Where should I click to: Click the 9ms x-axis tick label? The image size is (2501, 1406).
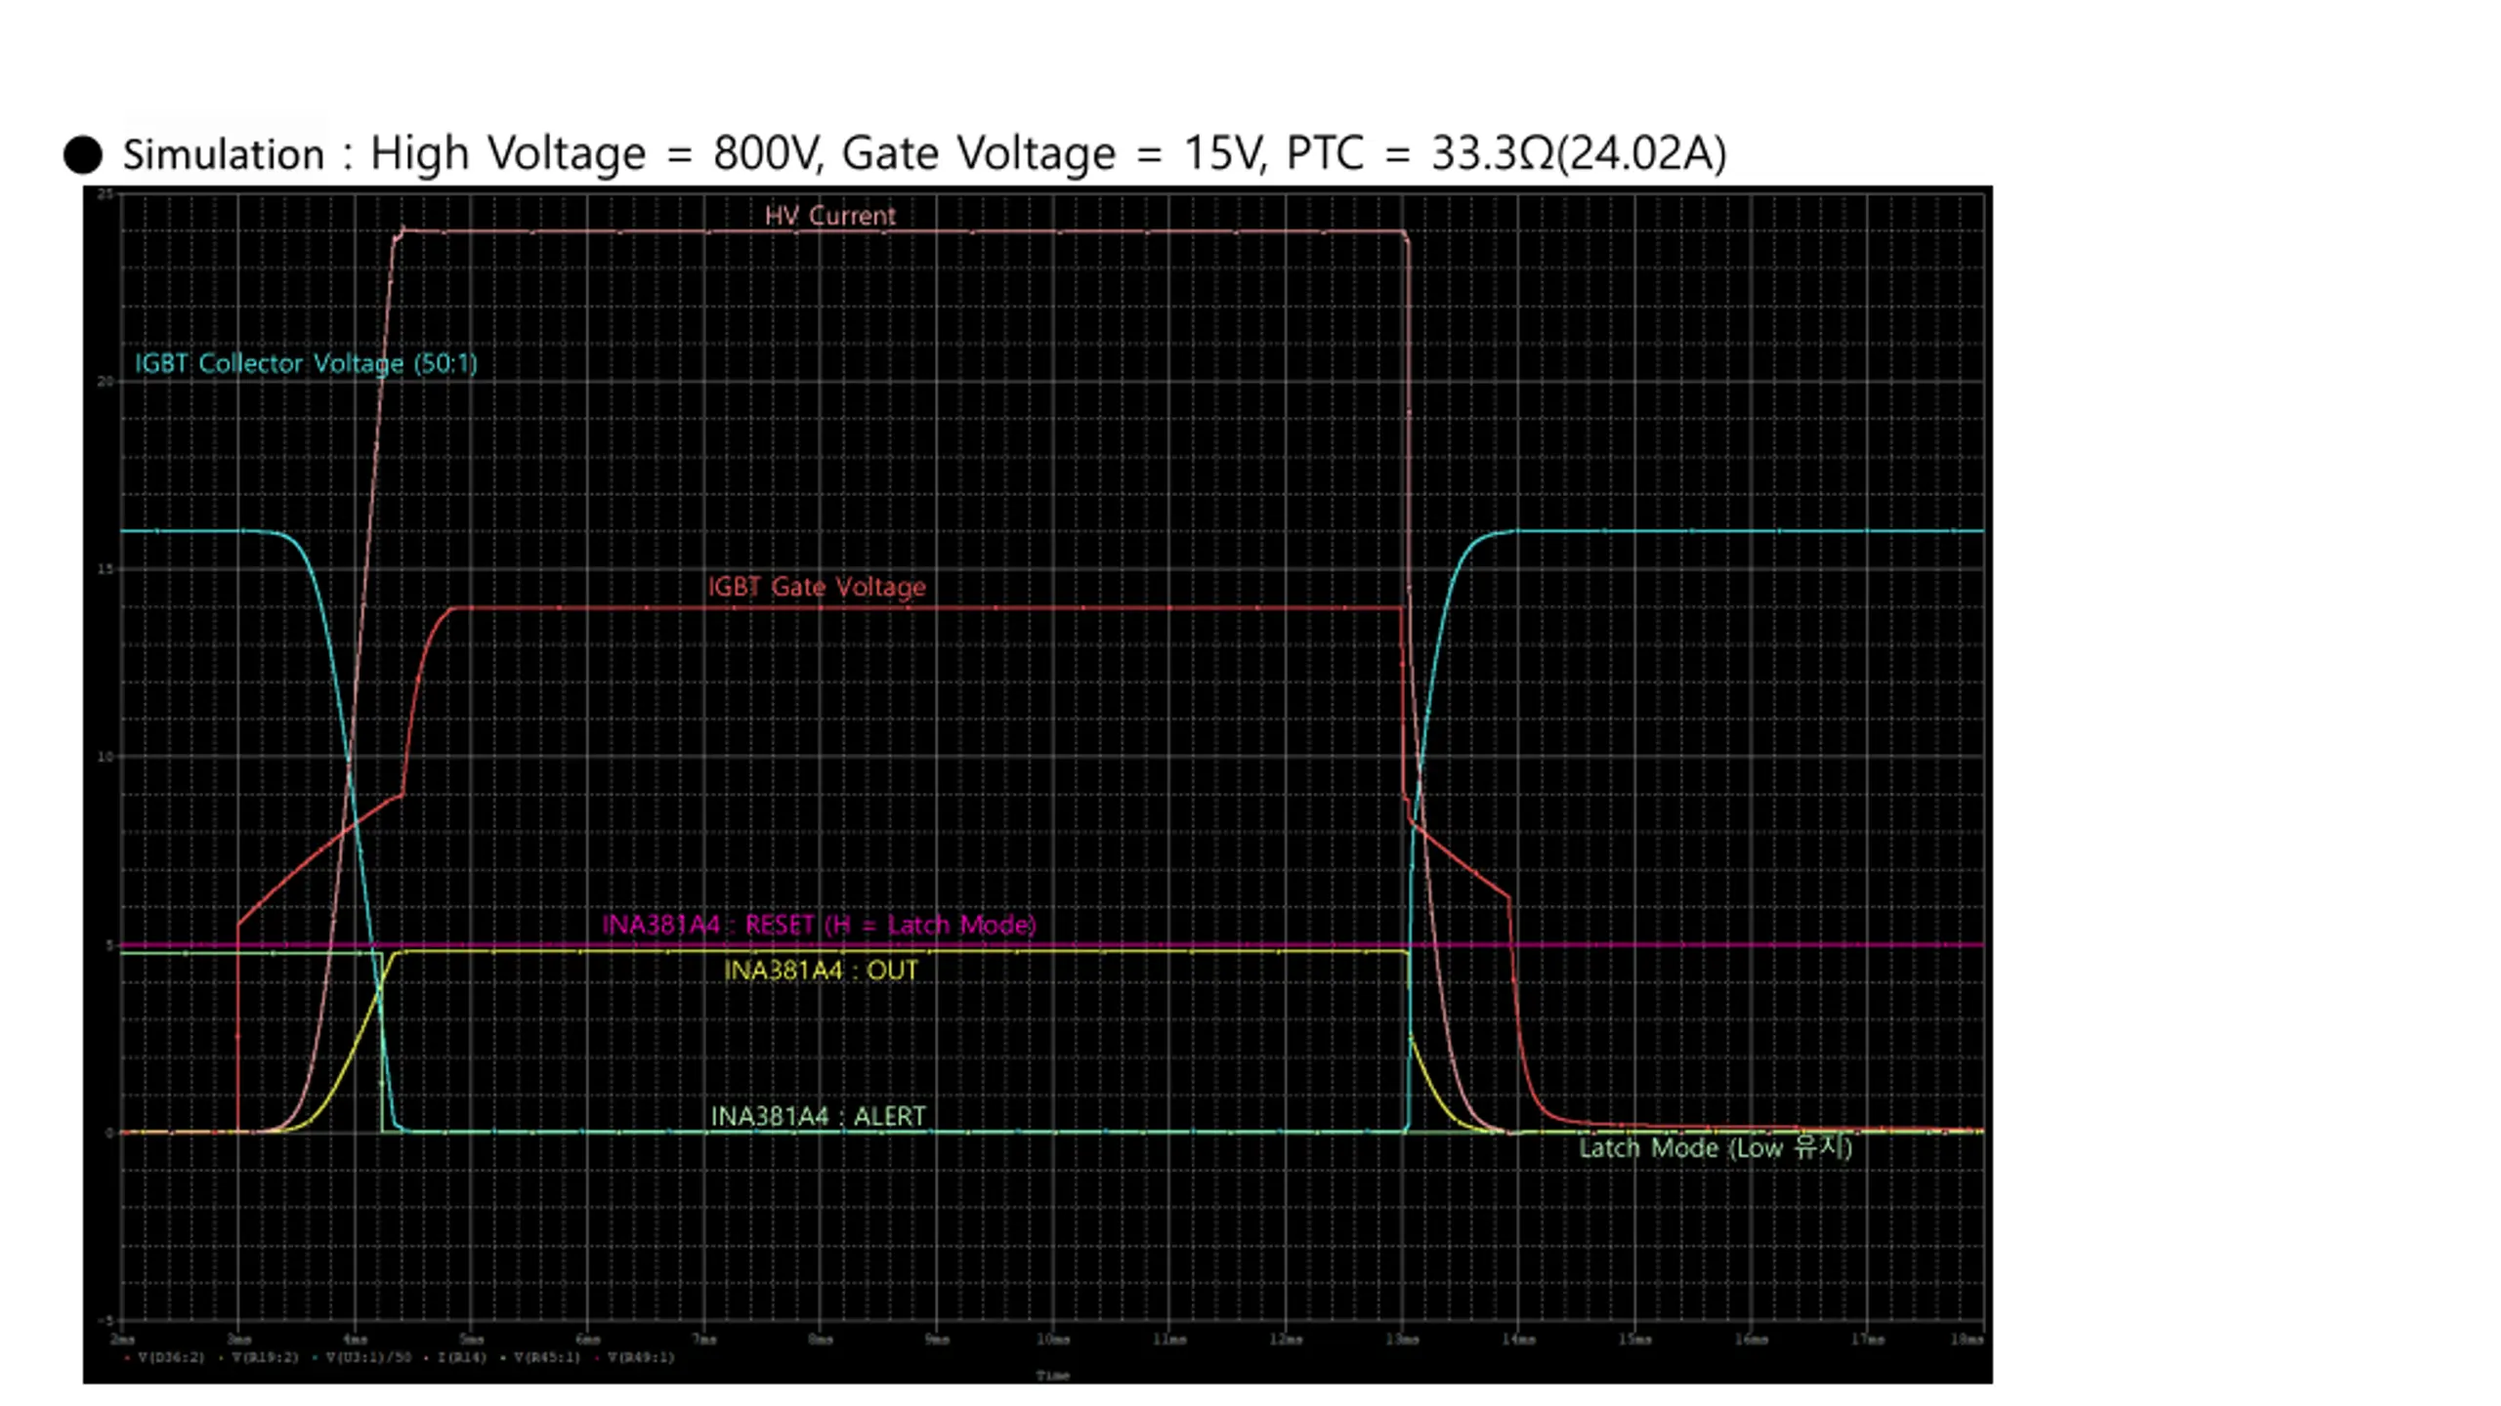pos(937,1339)
